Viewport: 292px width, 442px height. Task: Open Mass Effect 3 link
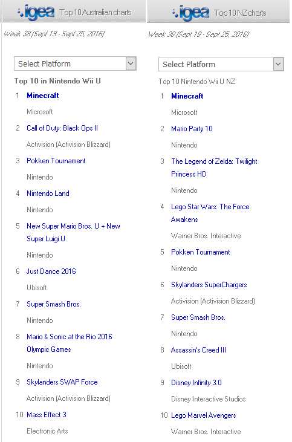[x=47, y=415]
